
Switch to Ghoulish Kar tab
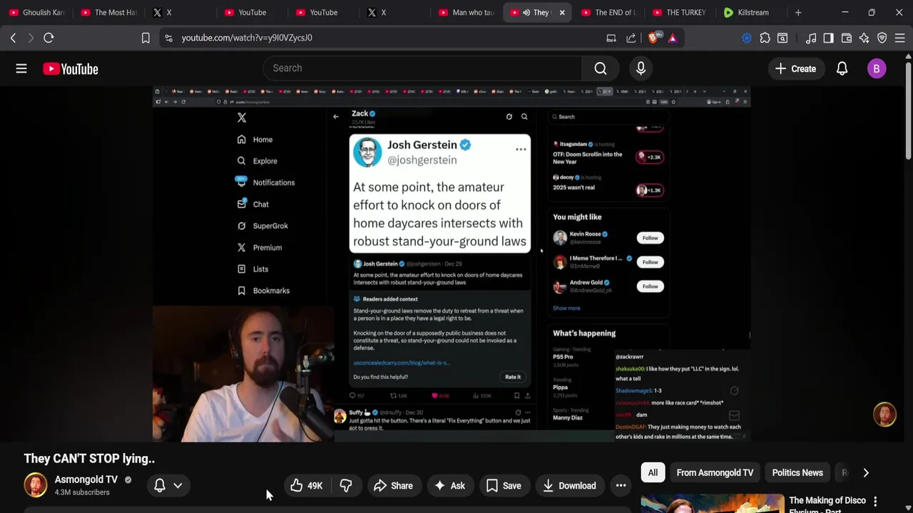pyautogui.click(x=37, y=12)
